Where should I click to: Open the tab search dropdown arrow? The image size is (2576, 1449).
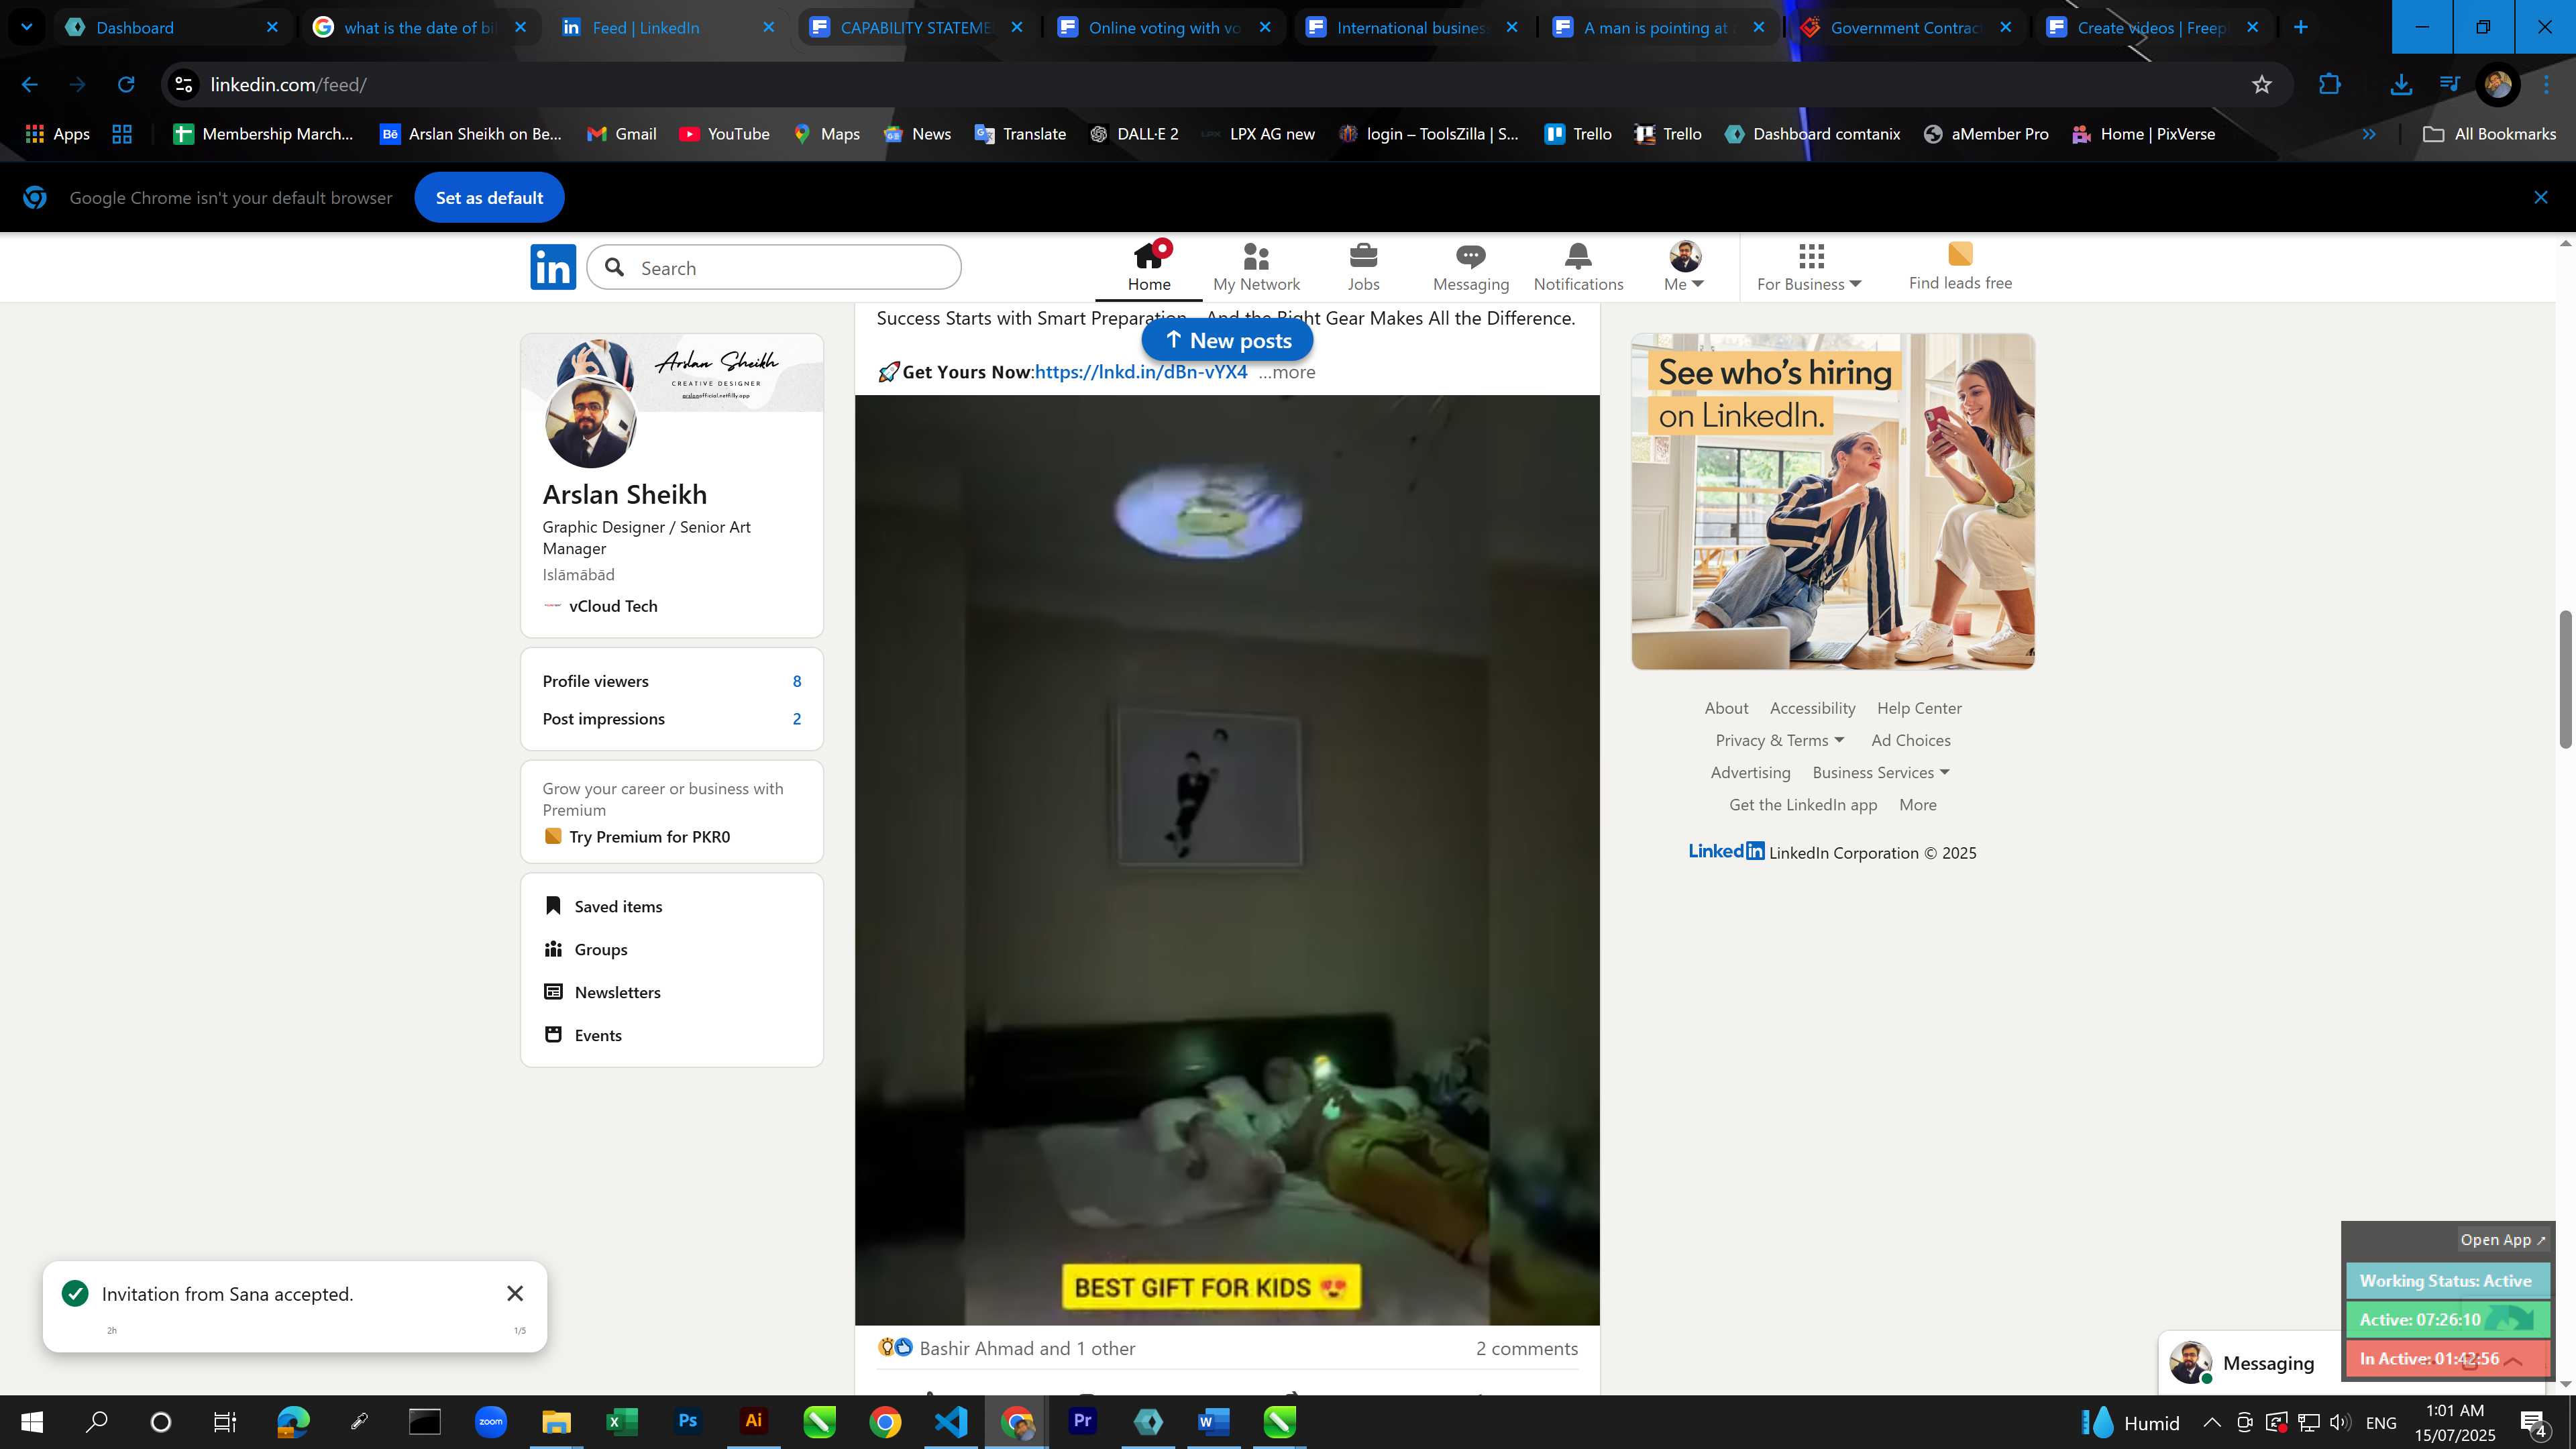(x=27, y=27)
